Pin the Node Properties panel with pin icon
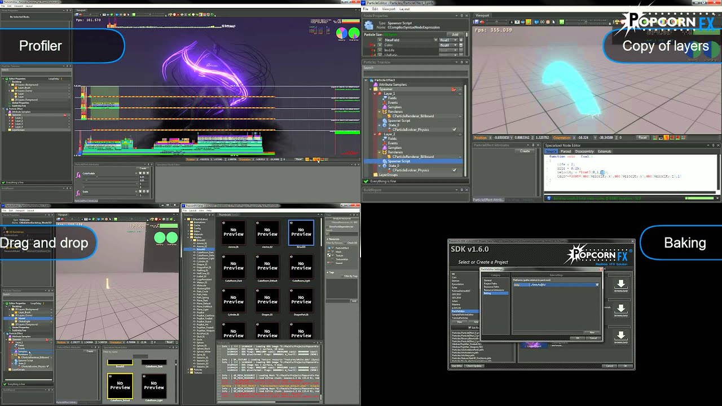 [461, 15]
